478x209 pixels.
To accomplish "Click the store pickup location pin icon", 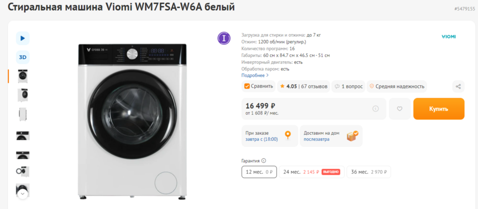I will pos(288,136).
